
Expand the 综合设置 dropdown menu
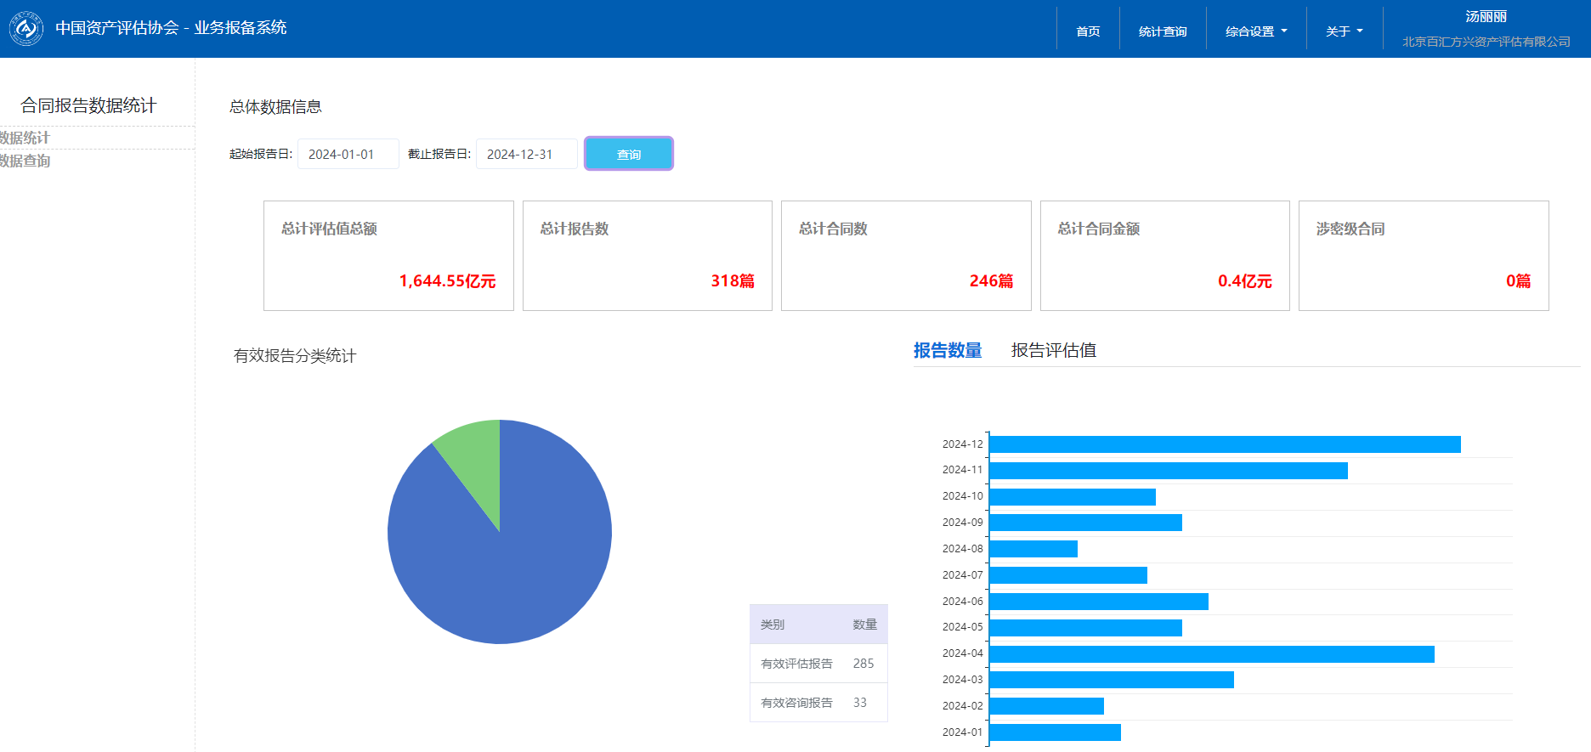(x=1255, y=31)
